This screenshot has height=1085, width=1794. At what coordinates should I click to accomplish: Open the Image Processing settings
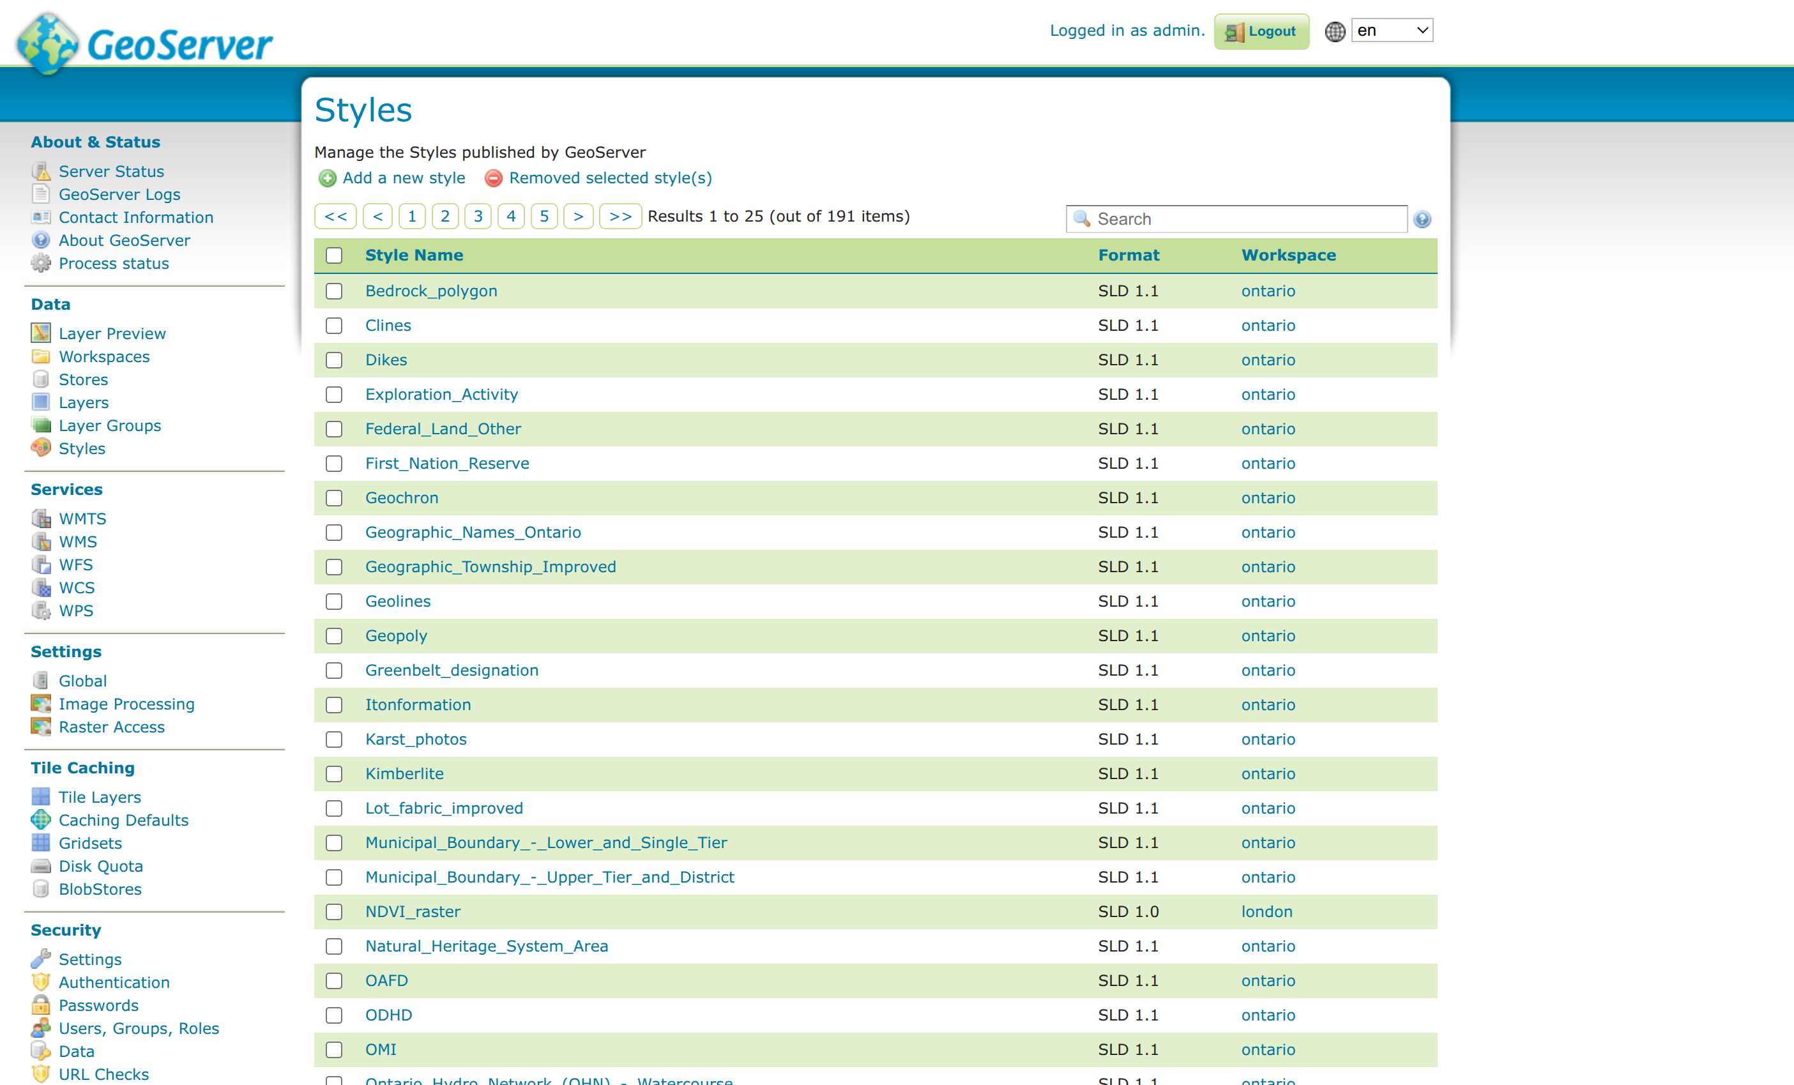(x=126, y=704)
